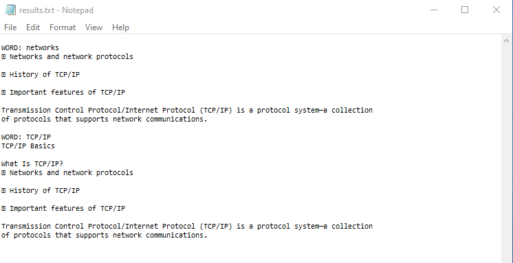Image resolution: width=513 pixels, height=263 pixels.
Task: Click the second 'Important features of TCP/IP' line
Action: pos(67,209)
